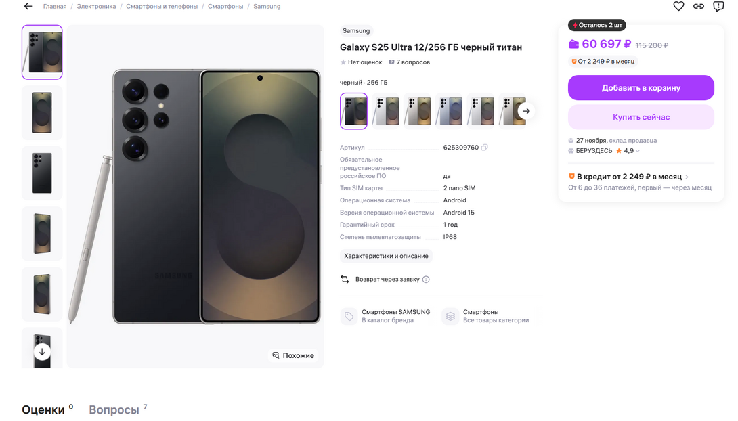Expand the credit offer В кредит chevron
738x421 pixels.
pyautogui.click(x=687, y=177)
